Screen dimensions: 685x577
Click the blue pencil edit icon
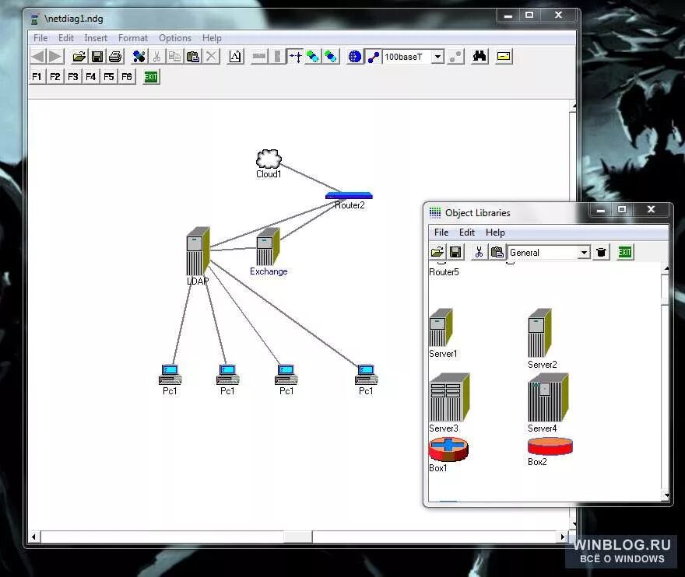pos(139,56)
